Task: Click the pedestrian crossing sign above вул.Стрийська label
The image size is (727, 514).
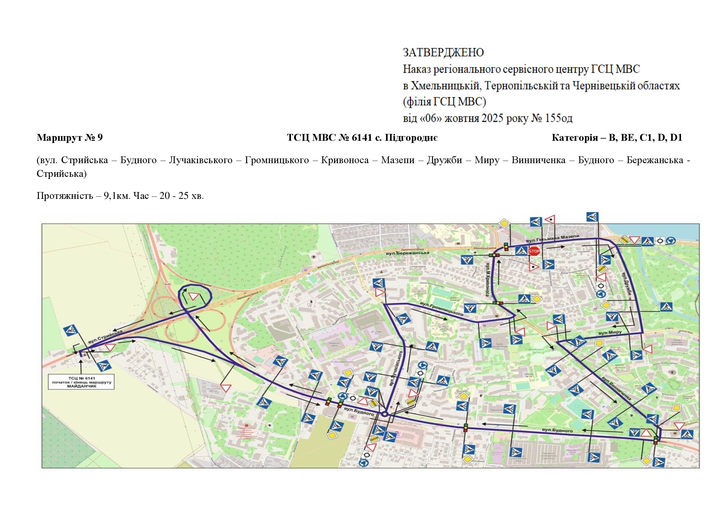Action: 71,330
